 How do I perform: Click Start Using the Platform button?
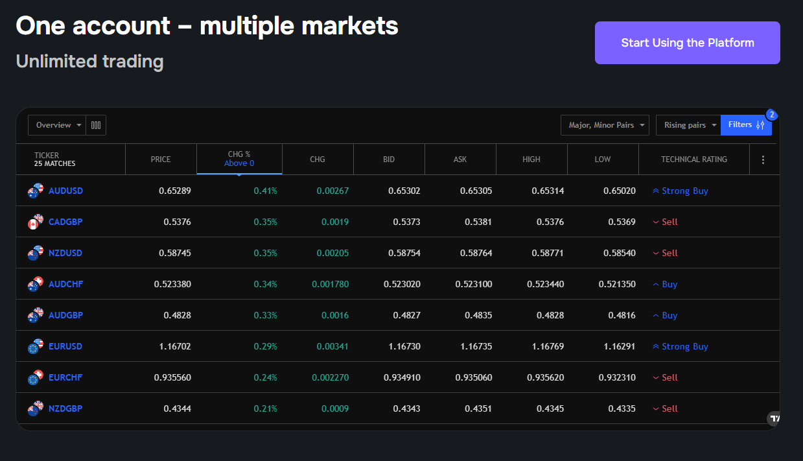pyautogui.click(x=687, y=43)
